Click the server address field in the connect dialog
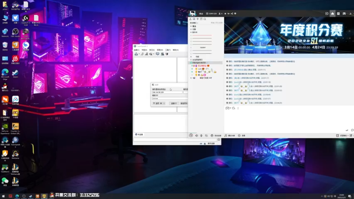The width and height of the screenshot is (354, 199). 167,92
